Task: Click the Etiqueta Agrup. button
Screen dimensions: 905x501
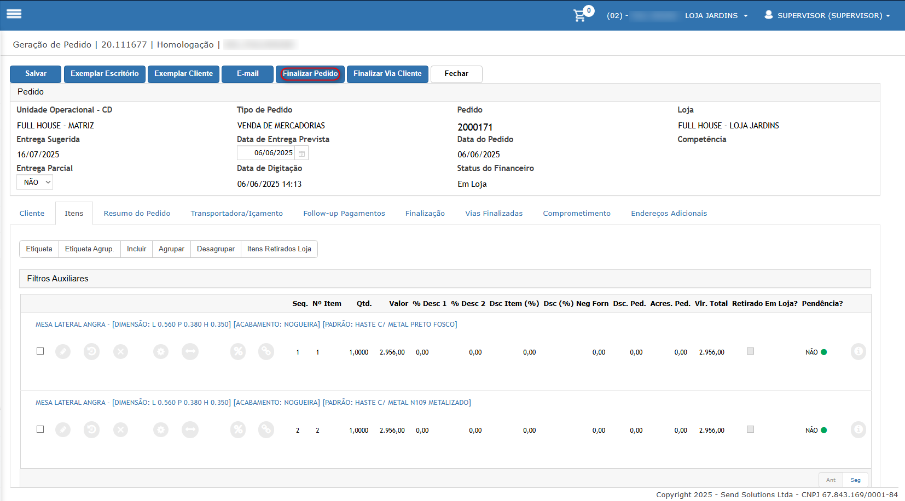Action: (89, 249)
